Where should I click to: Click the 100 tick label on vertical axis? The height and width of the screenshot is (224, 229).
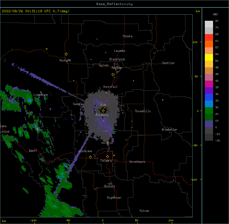pyautogui.click(x=195, y=42)
